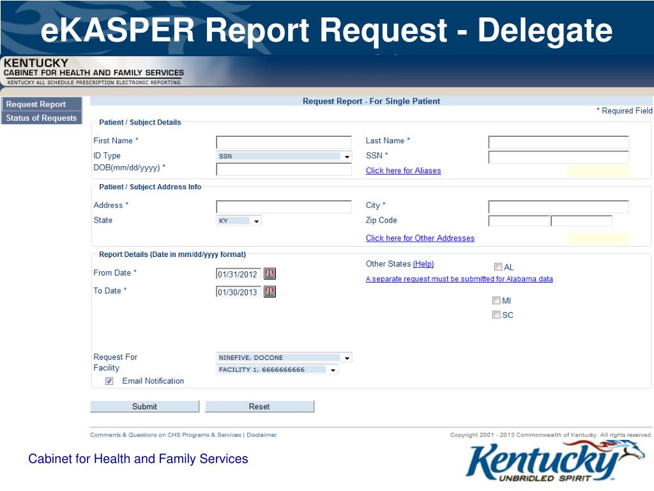The height and width of the screenshot is (491, 654).
Task: Open Comments & Questions on CHS Programs link
Action: pos(165,435)
